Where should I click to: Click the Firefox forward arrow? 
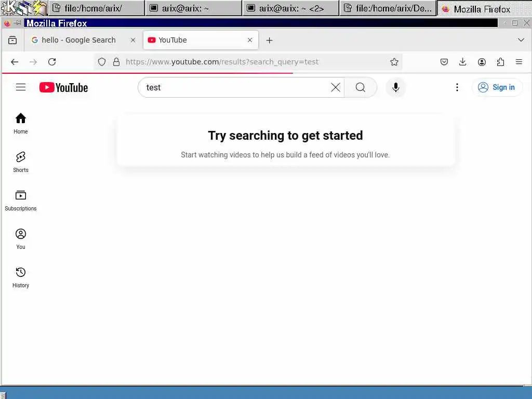[x=33, y=62]
